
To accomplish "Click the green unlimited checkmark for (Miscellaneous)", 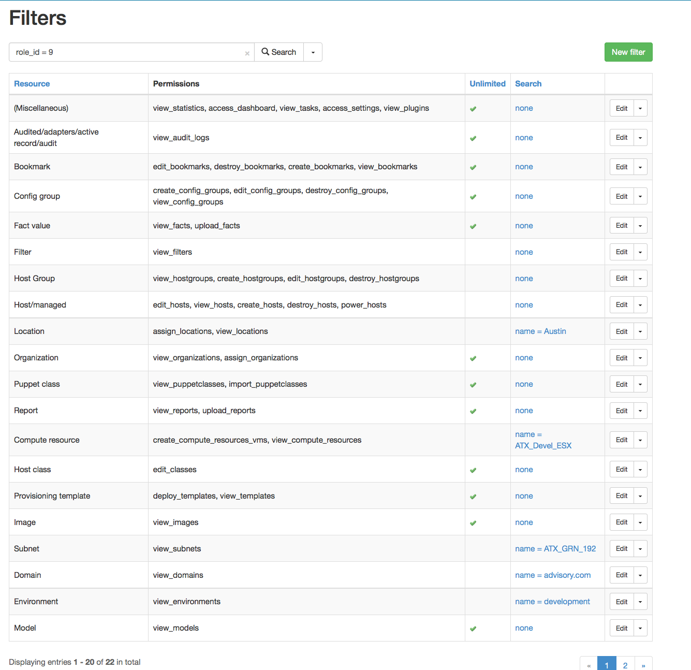I will click(473, 109).
